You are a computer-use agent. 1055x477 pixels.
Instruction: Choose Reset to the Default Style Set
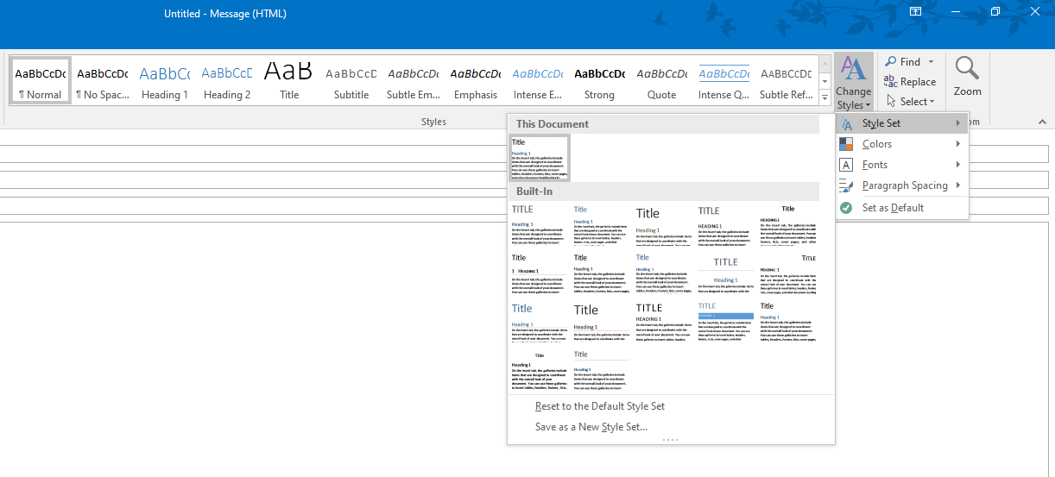(600, 406)
